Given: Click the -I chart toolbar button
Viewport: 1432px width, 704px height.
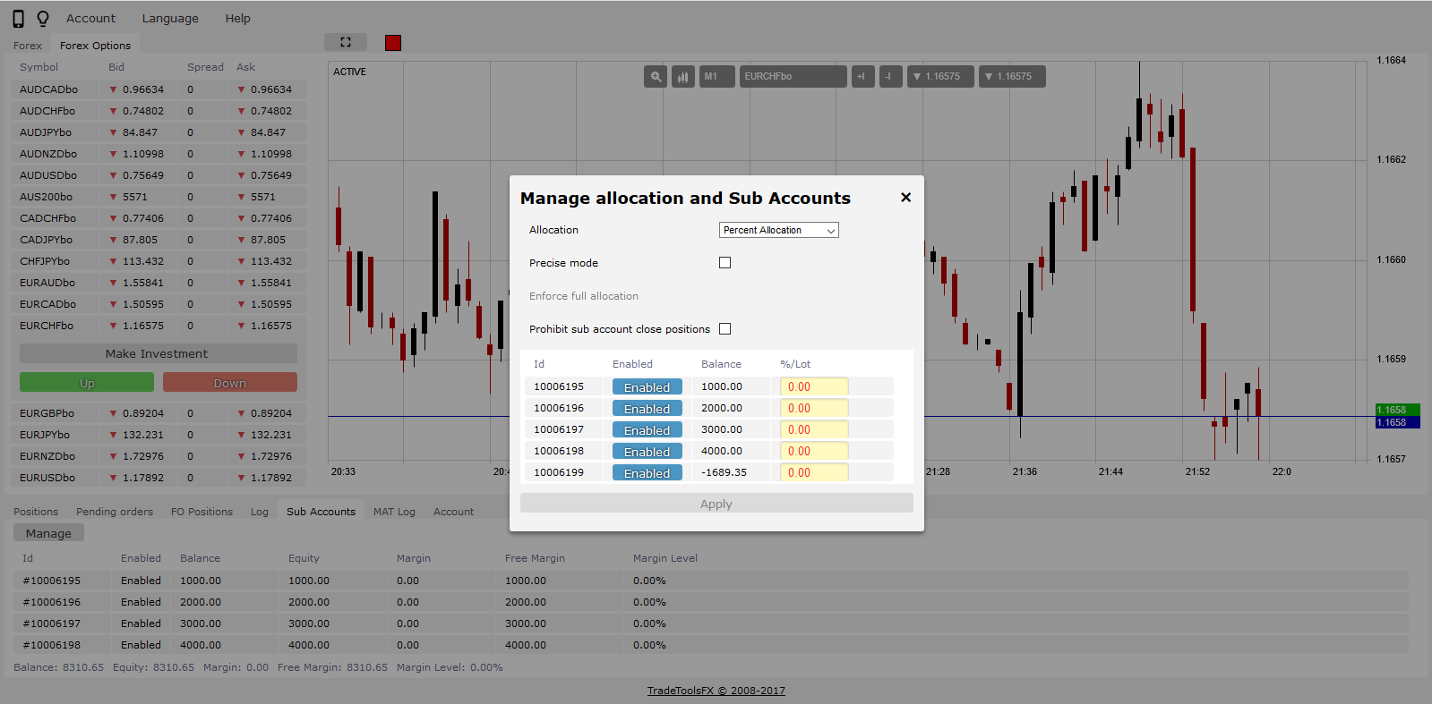Looking at the screenshot, I should pyautogui.click(x=890, y=77).
